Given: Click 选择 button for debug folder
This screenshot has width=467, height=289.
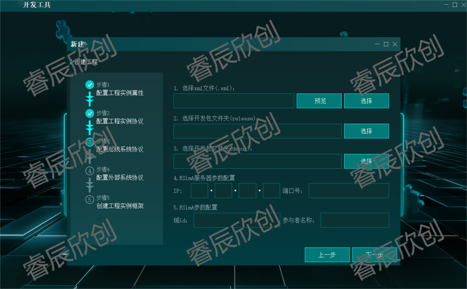Looking at the screenshot, I should (366, 161).
